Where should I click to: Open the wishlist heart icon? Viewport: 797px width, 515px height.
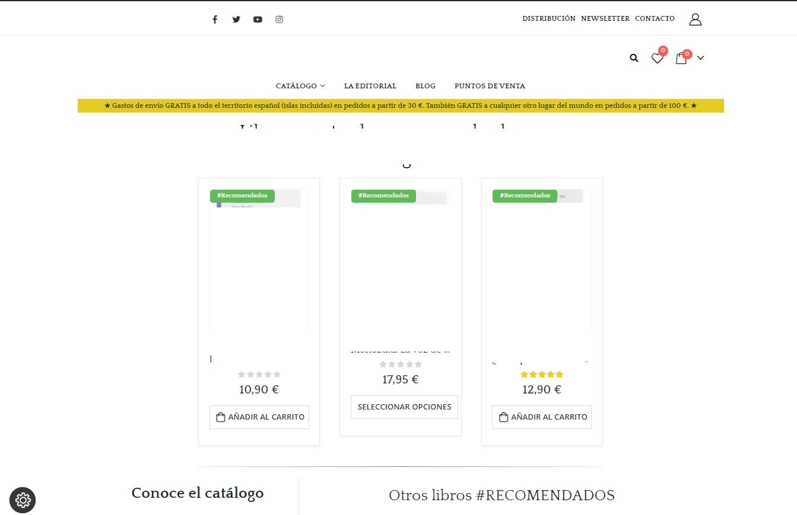click(x=657, y=58)
